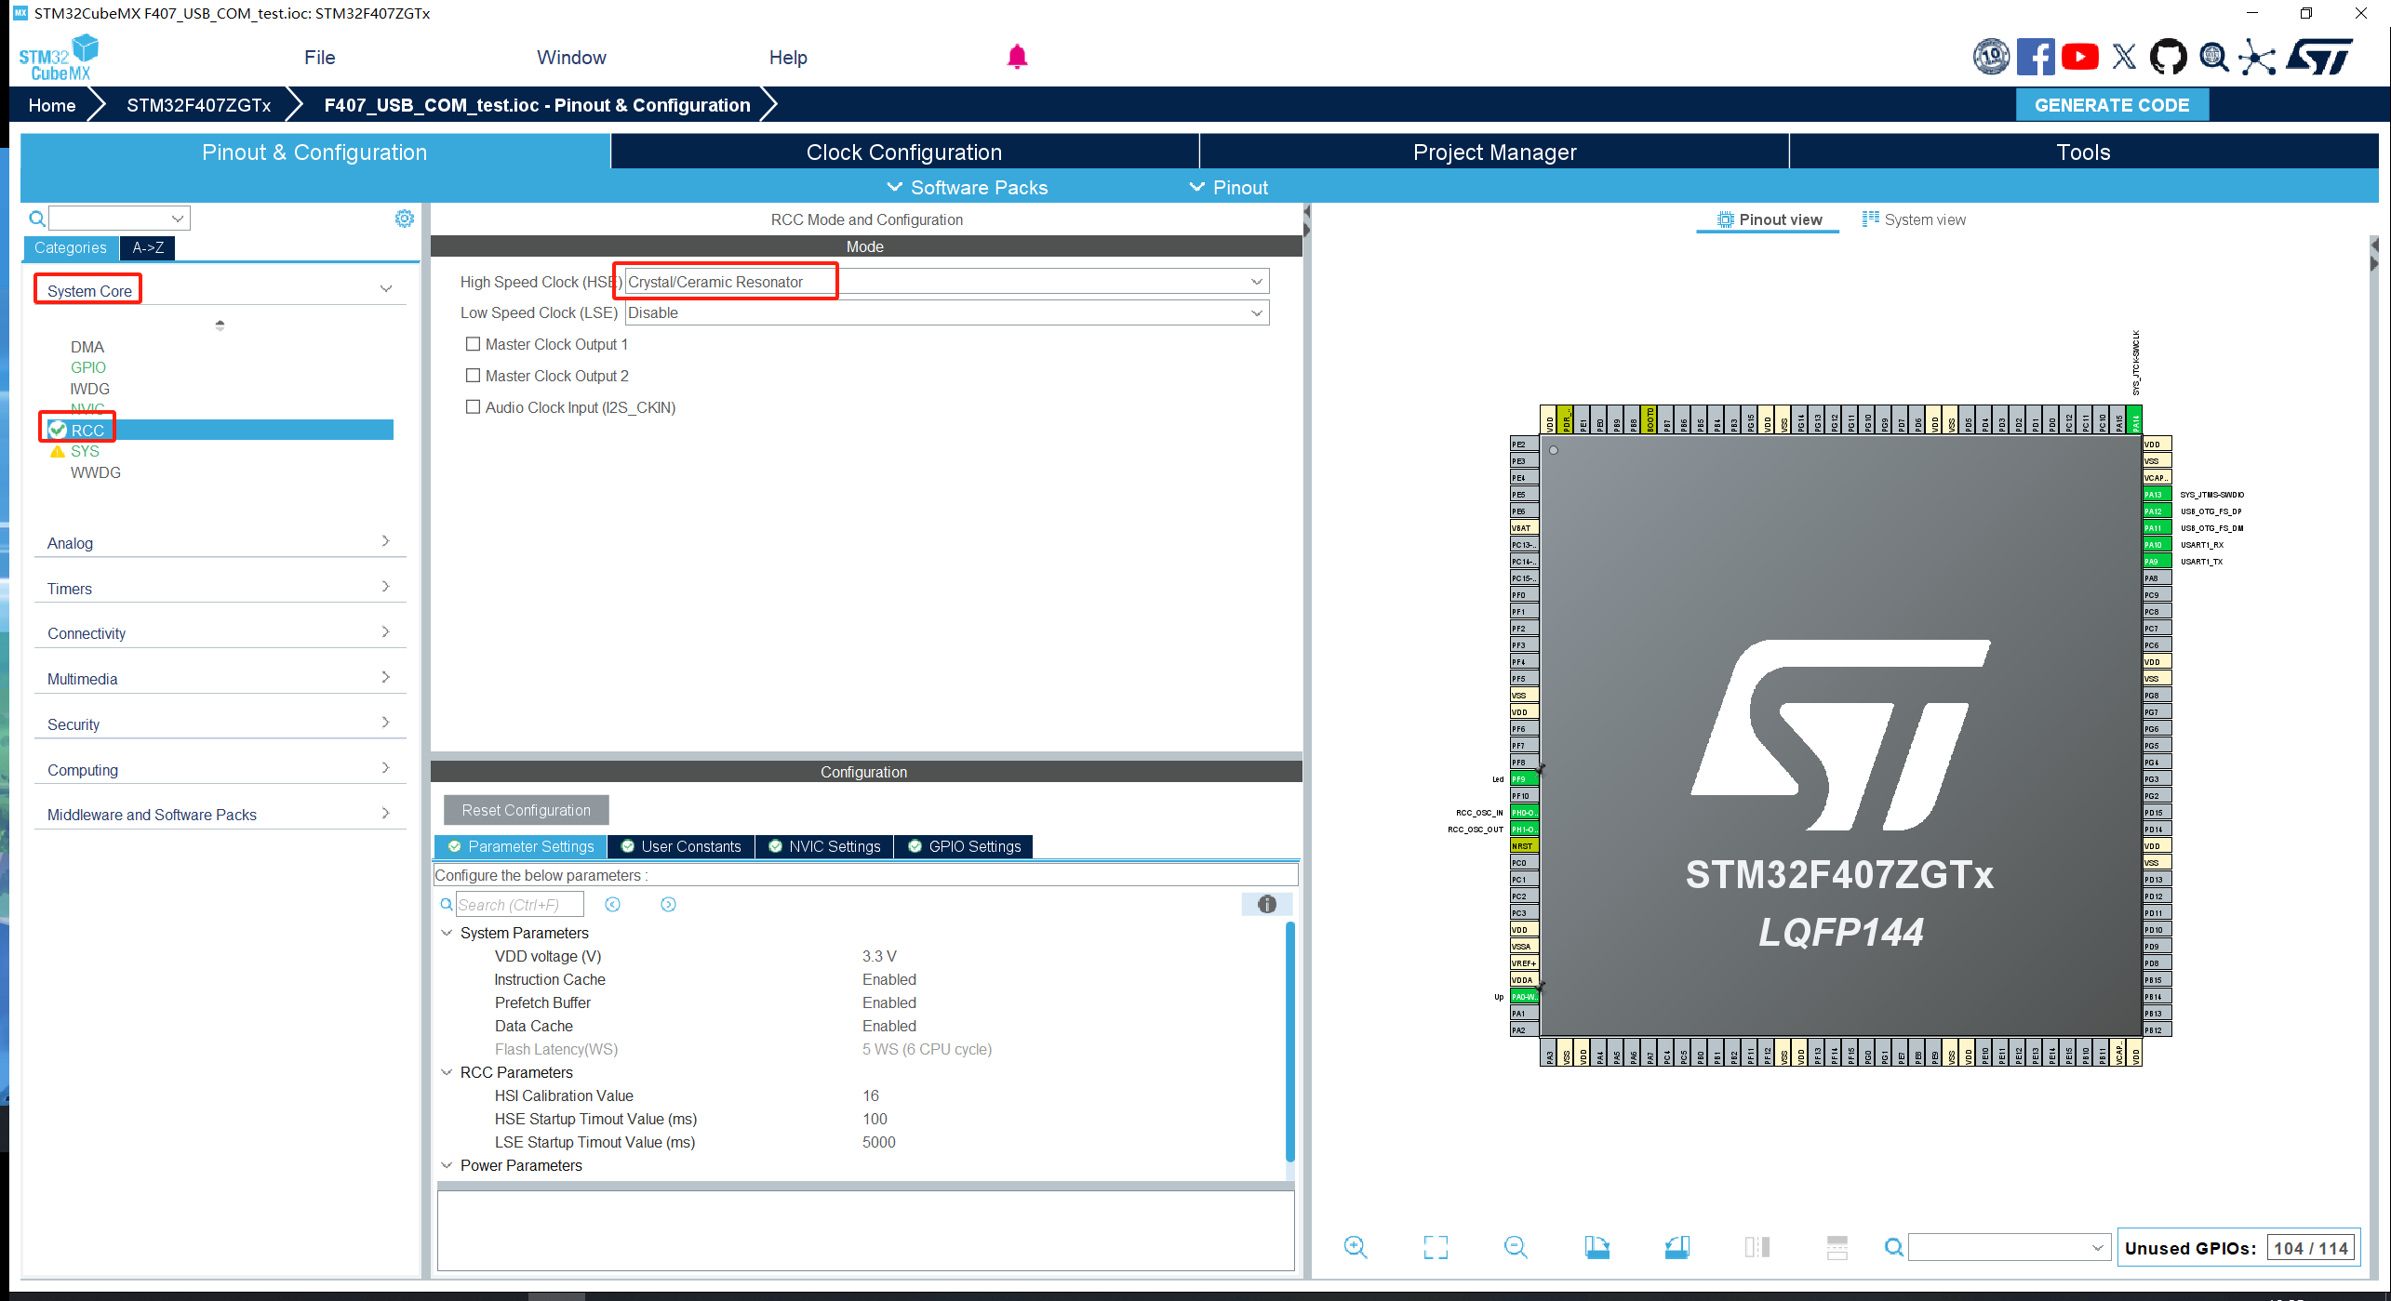Click the best-fit view icon
Screen dimensions: 2391x1301
point(1436,1246)
